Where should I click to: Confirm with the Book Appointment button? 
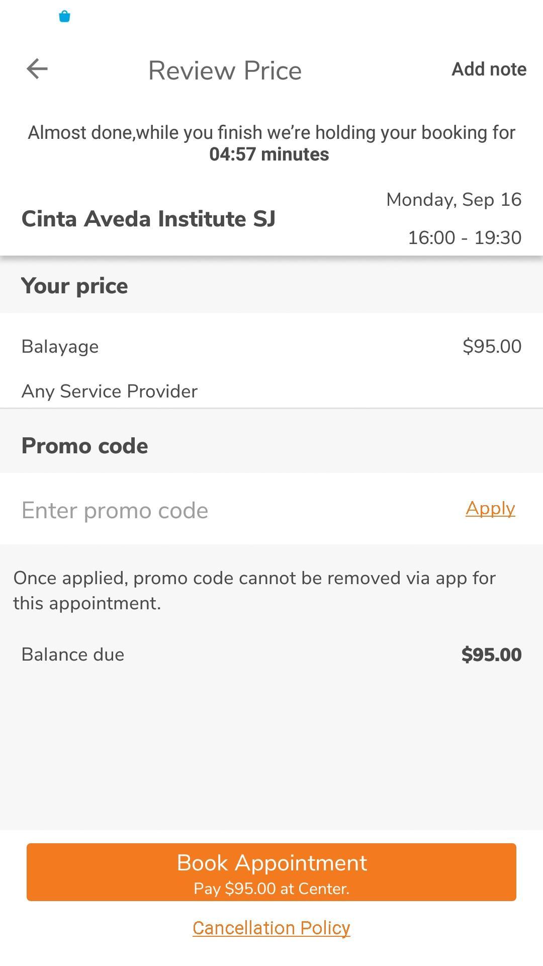[271, 872]
